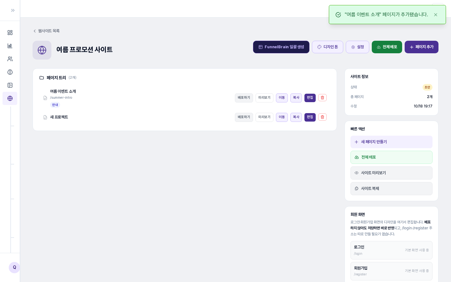451x282 pixels.
Task: Go back to 웹사이트 목록
Action: pos(46,31)
